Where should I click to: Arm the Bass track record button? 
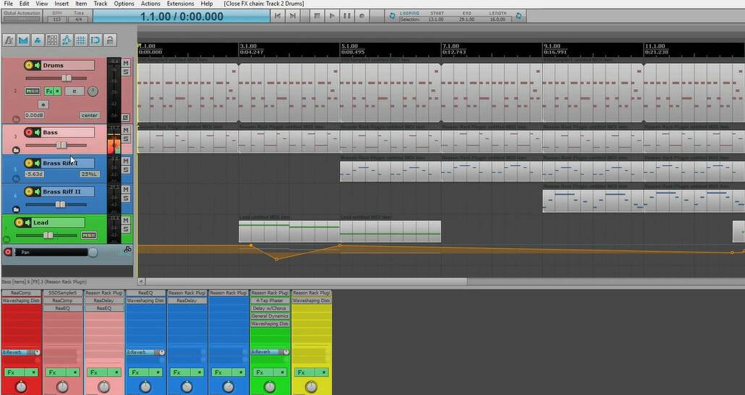tap(30, 132)
